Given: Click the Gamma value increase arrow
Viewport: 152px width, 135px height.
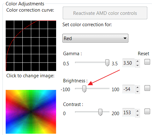Looking at the screenshot, I should (137, 61).
